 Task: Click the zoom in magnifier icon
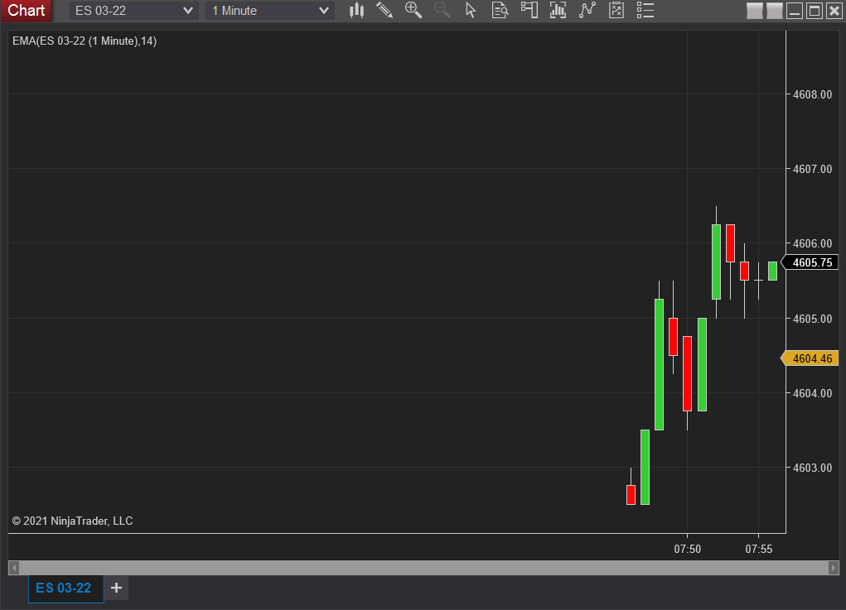pos(413,10)
